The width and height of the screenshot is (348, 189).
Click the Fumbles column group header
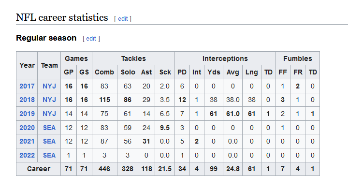(298, 58)
